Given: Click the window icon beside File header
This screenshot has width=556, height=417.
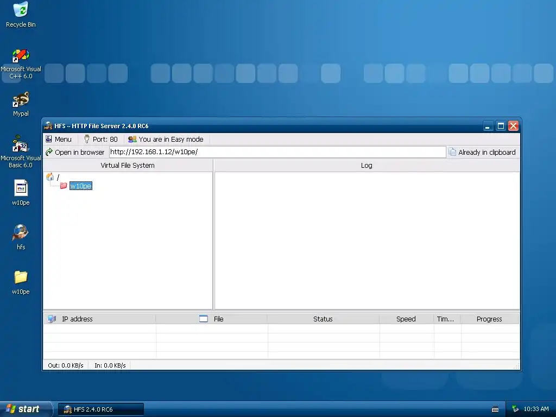Looking at the screenshot, I should click(x=204, y=319).
